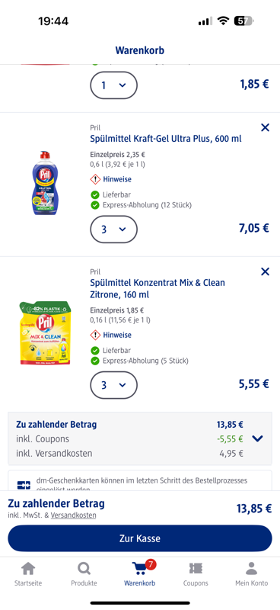Tap the Pril Mix & Clean pouch thumbnail
This screenshot has height=610, width=280.
46,333
